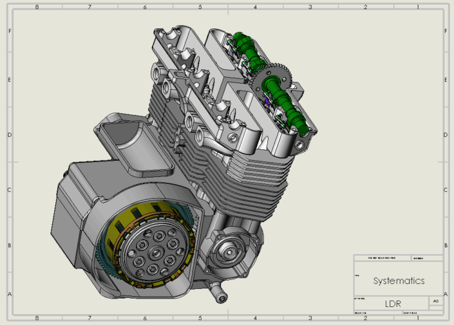Click the scale cell at title block bottom-left
This screenshot has height=325, width=454.
click(x=377, y=313)
